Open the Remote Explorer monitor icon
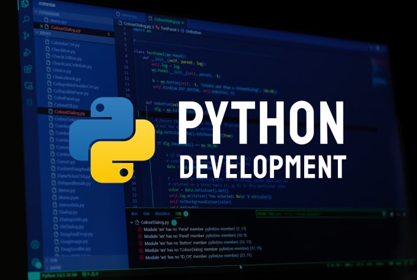The width and height of the screenshot is (417, 280). (x=29, y=86)
